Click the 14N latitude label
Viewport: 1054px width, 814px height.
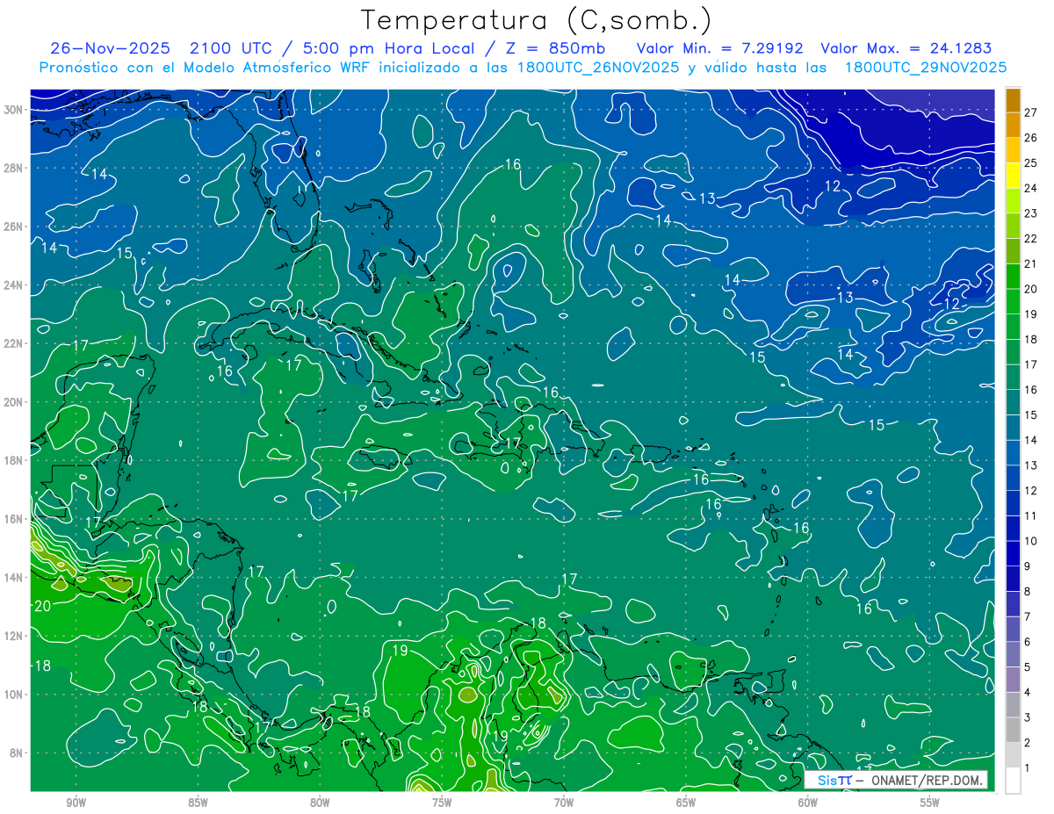coord(14,577)
